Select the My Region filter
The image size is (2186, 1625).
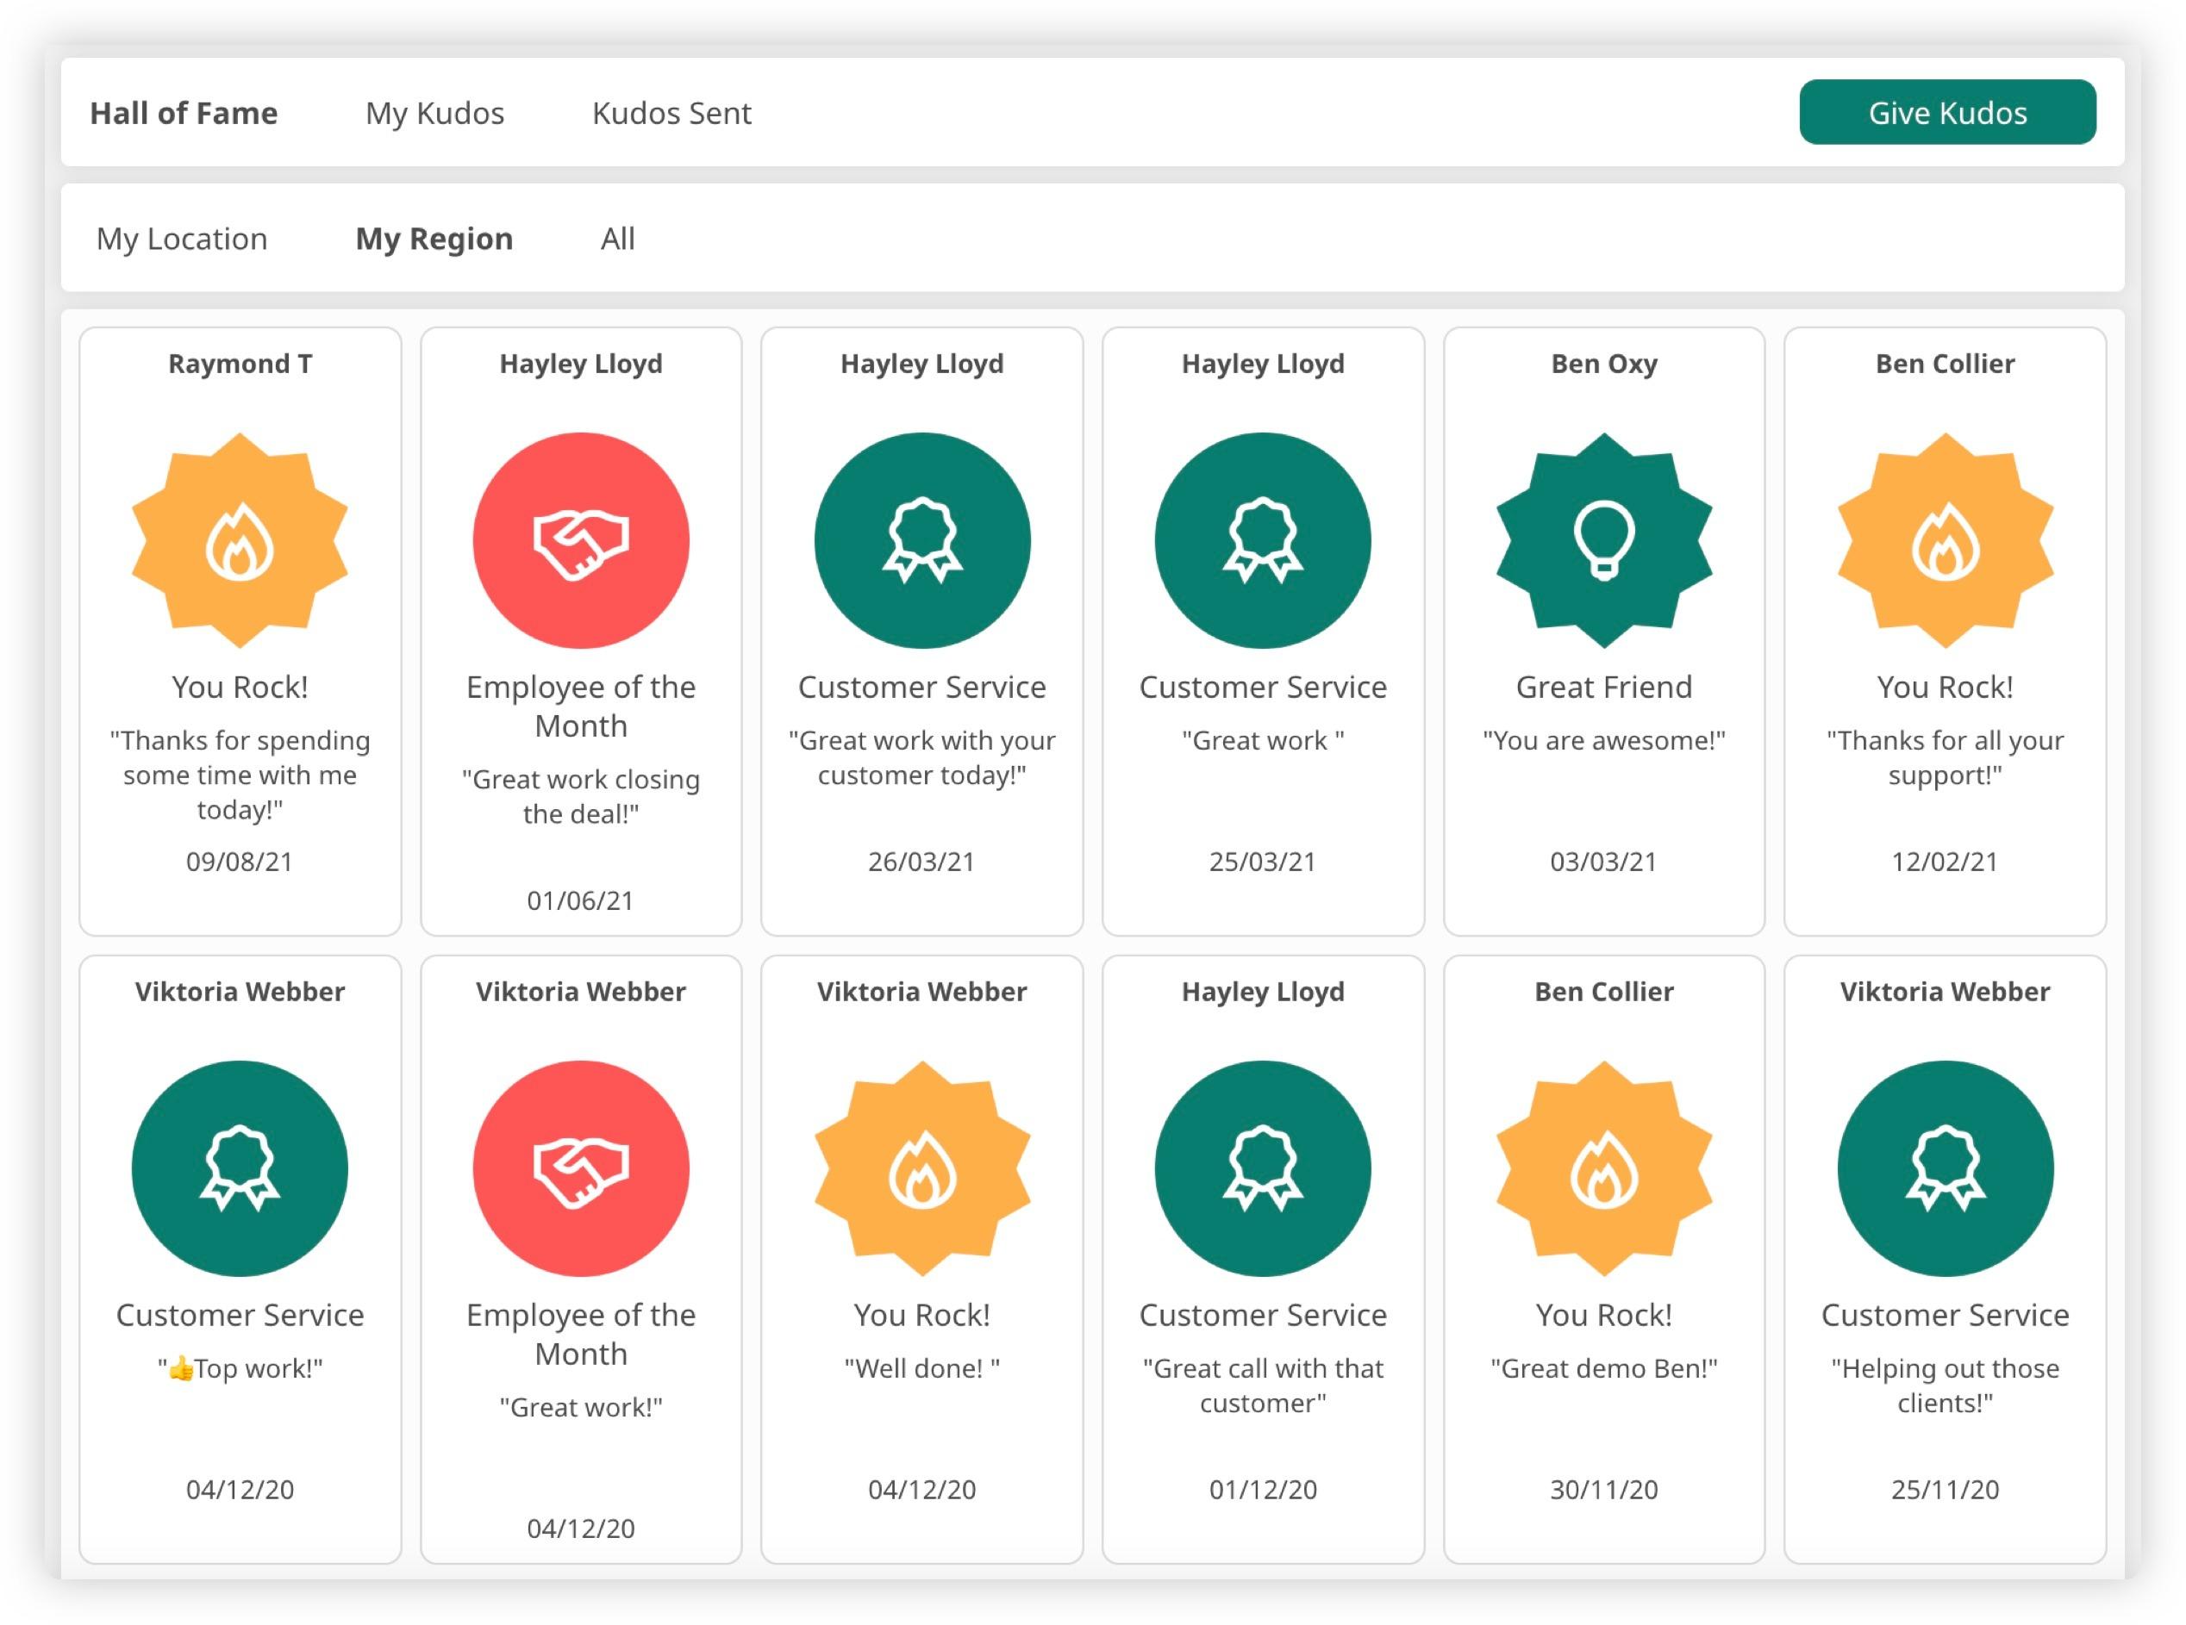[434, 239]
